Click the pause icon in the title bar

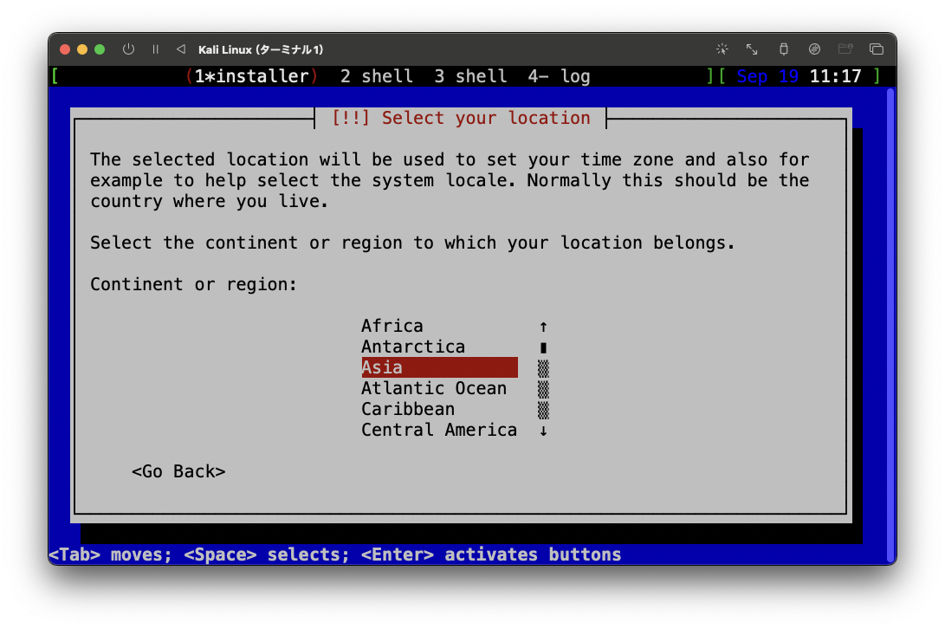pos(155,49)
